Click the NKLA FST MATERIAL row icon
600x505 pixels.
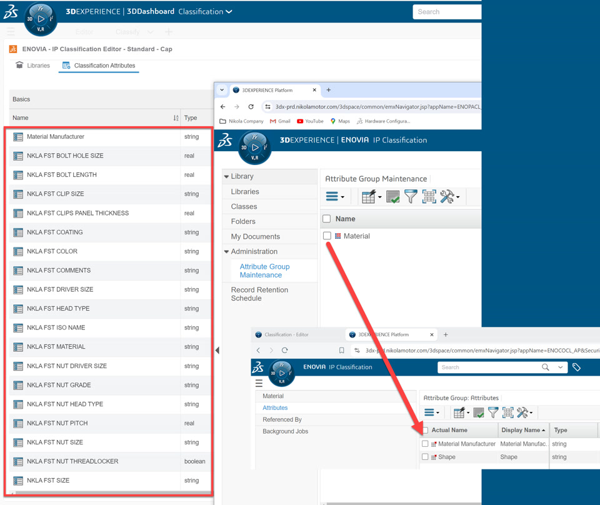18,347
